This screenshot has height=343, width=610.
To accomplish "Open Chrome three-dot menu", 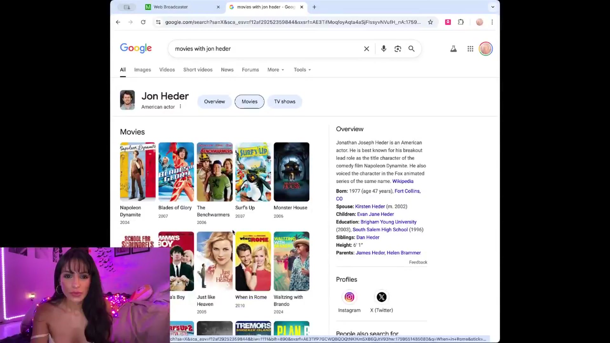I will coord(492,22).
